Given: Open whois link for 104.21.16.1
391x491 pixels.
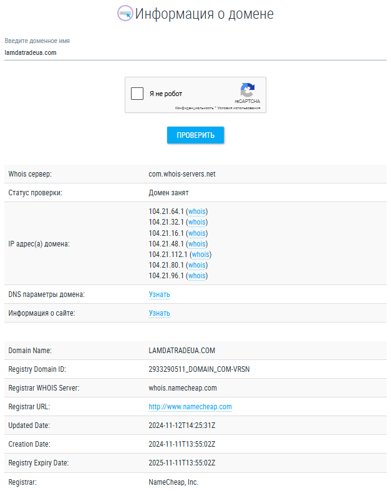Looking at the screenshot, I should [x=197, y=233].
